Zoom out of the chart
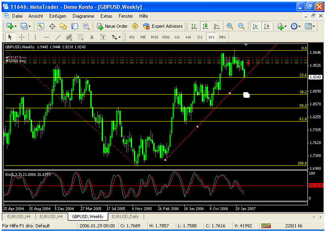This screenshot has height=231, width=326. coord(241,26)
